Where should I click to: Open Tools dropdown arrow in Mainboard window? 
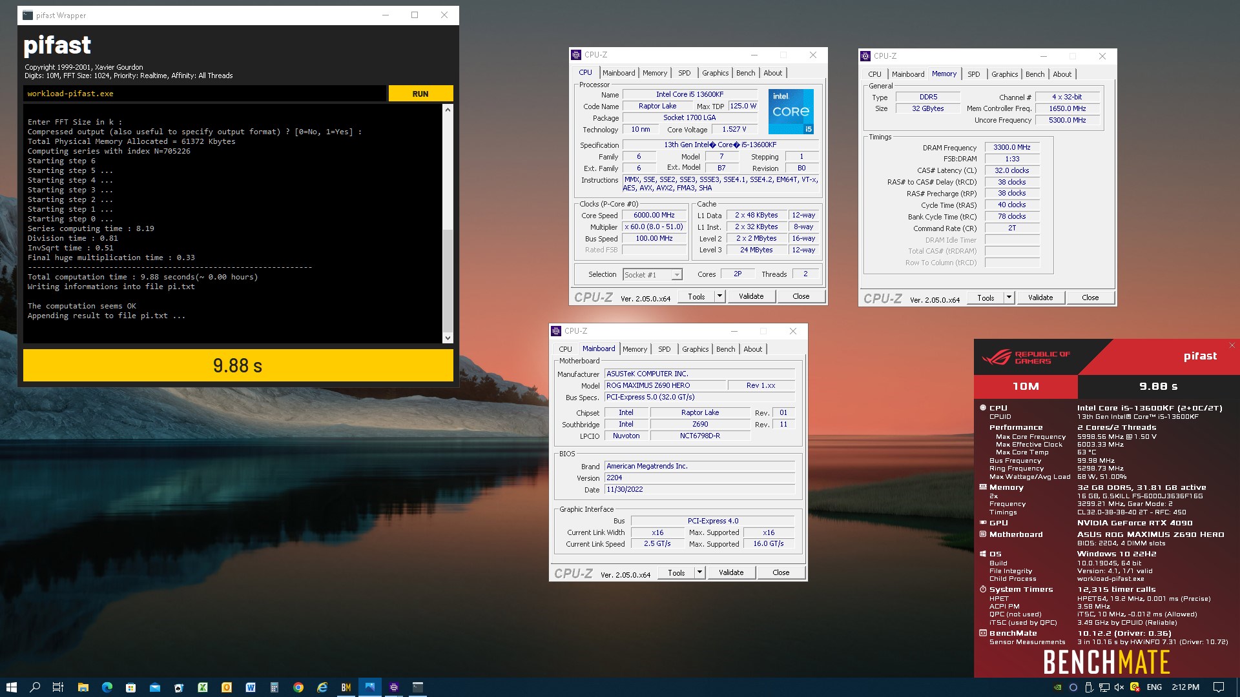click(699, 572)
